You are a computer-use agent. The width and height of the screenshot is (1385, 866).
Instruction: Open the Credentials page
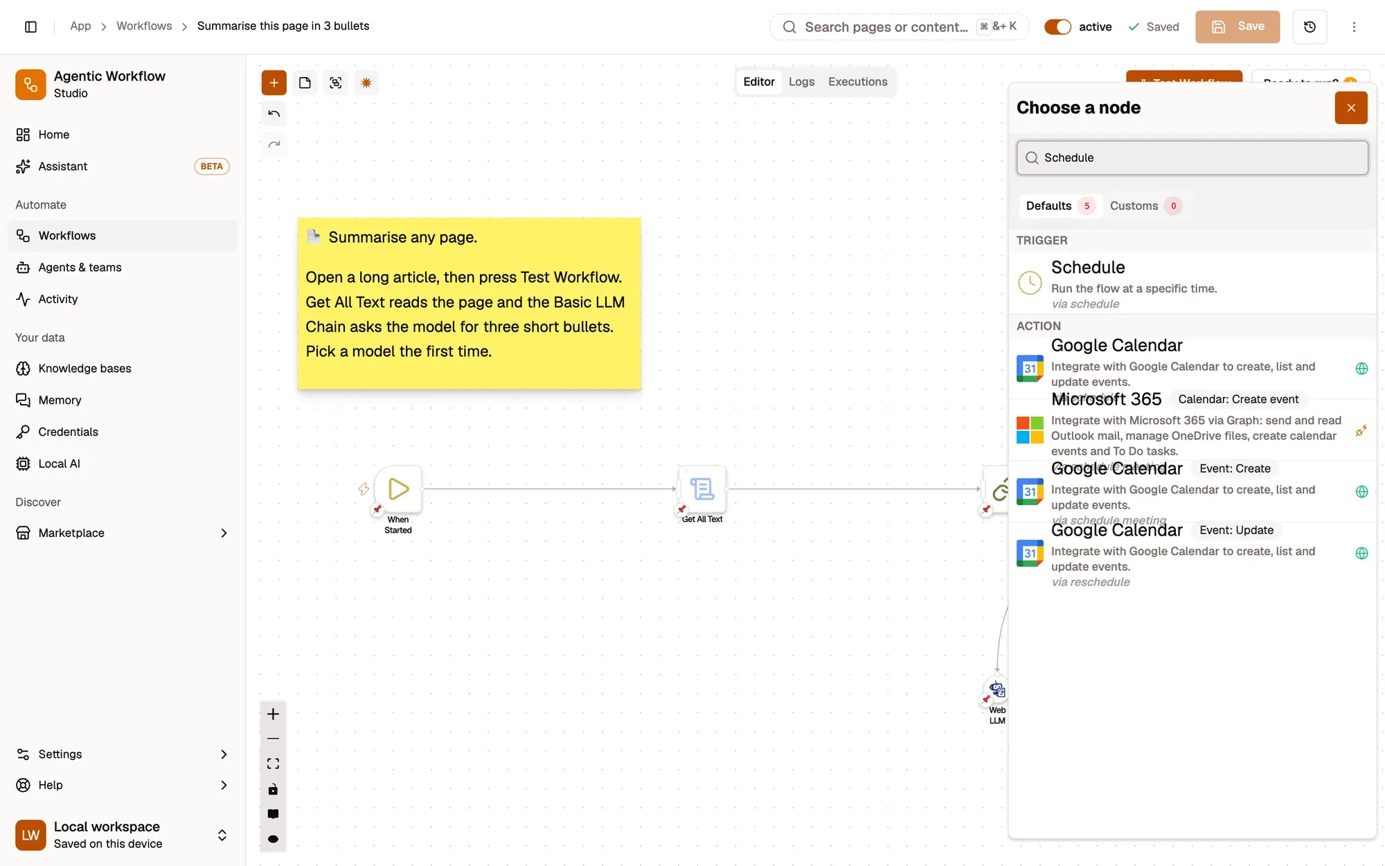123,432
